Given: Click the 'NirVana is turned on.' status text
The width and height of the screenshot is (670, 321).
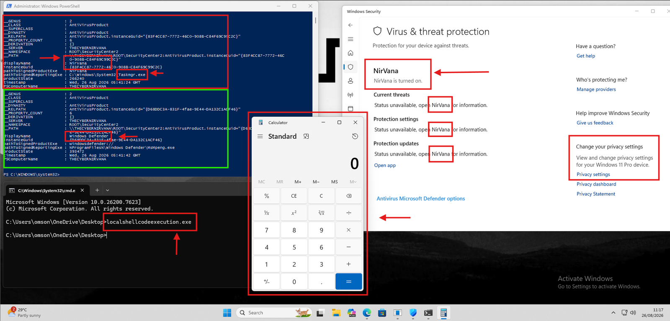Looking at the screenshot, I should (x=398, y=81).
